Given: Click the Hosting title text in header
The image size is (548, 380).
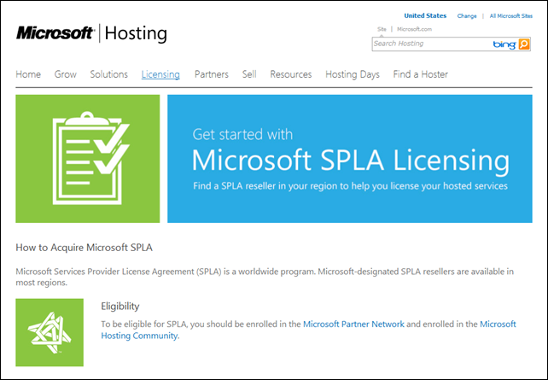Looking at the screenshot, I should tap(136, 33).
